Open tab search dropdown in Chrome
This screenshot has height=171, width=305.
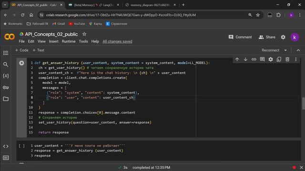[x=5, y=5]
